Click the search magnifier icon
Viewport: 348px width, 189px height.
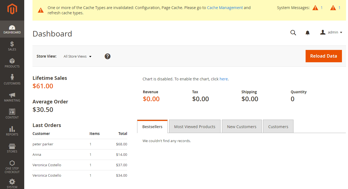click(x=293, y=33)
